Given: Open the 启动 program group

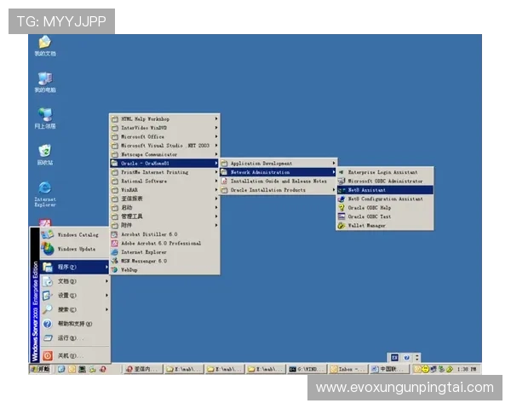Looking at the screenshot, I should pos(164,207).
